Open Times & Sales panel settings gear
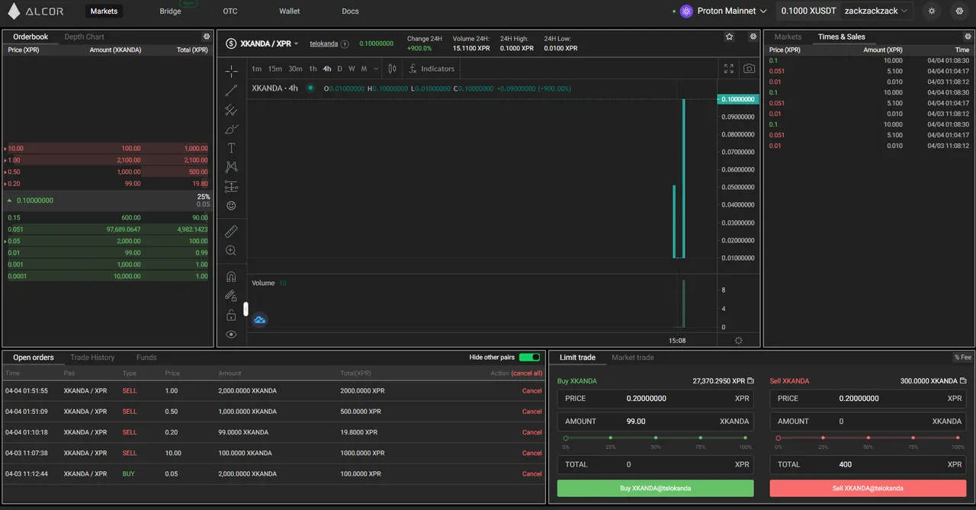Viewport: 976px width, 510px height. click(968, 37)
